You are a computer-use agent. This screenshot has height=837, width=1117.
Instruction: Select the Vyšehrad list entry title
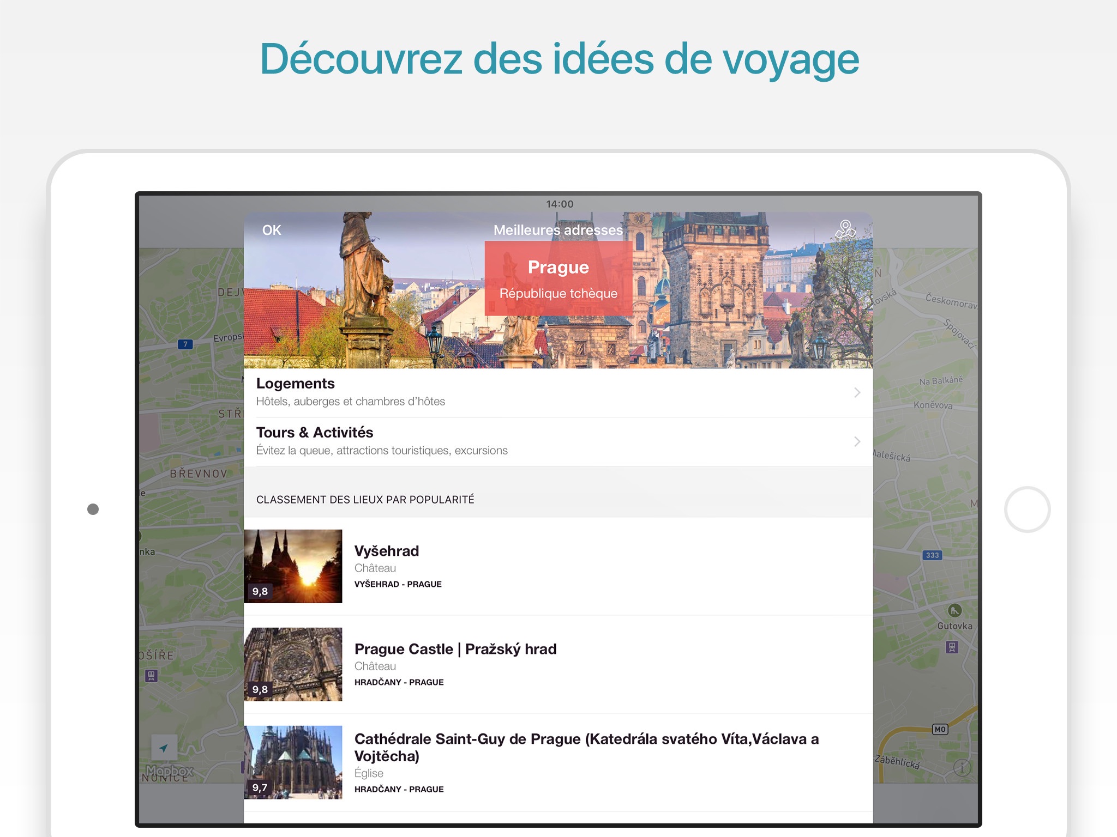click(x=387, y=551)
